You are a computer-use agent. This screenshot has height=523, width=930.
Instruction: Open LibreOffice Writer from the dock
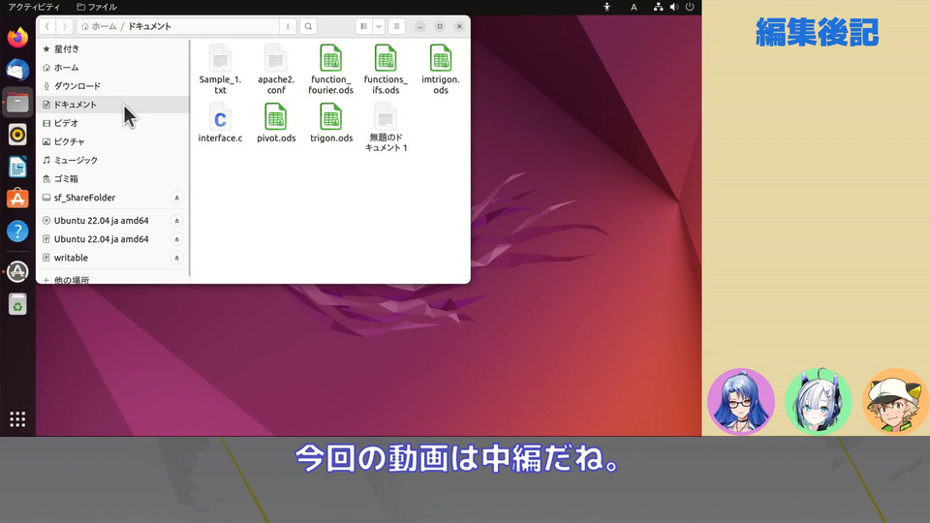tap(17, 168)
